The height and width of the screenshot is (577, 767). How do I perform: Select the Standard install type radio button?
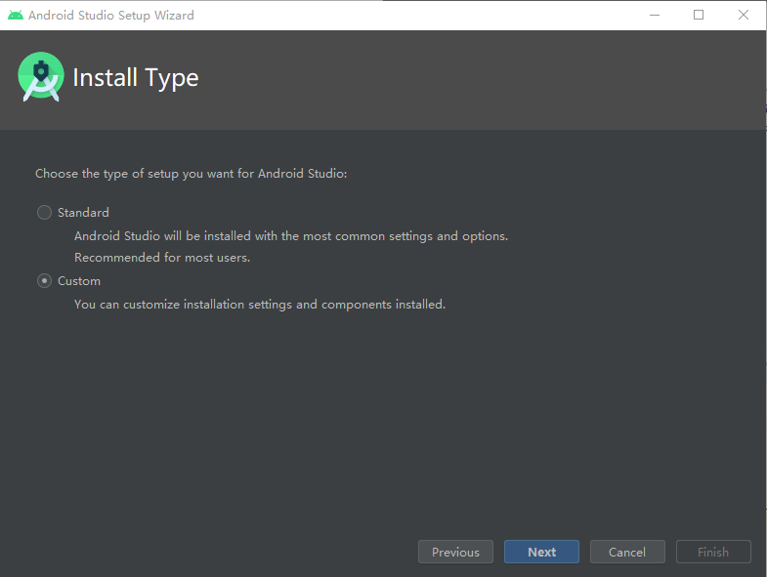[44, 212]
